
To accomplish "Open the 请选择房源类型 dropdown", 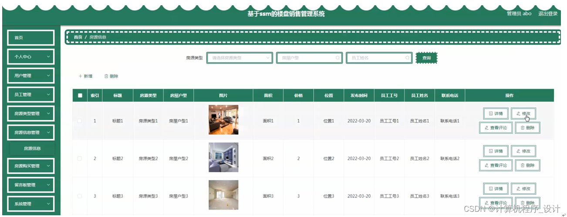I will pos(240,58).
